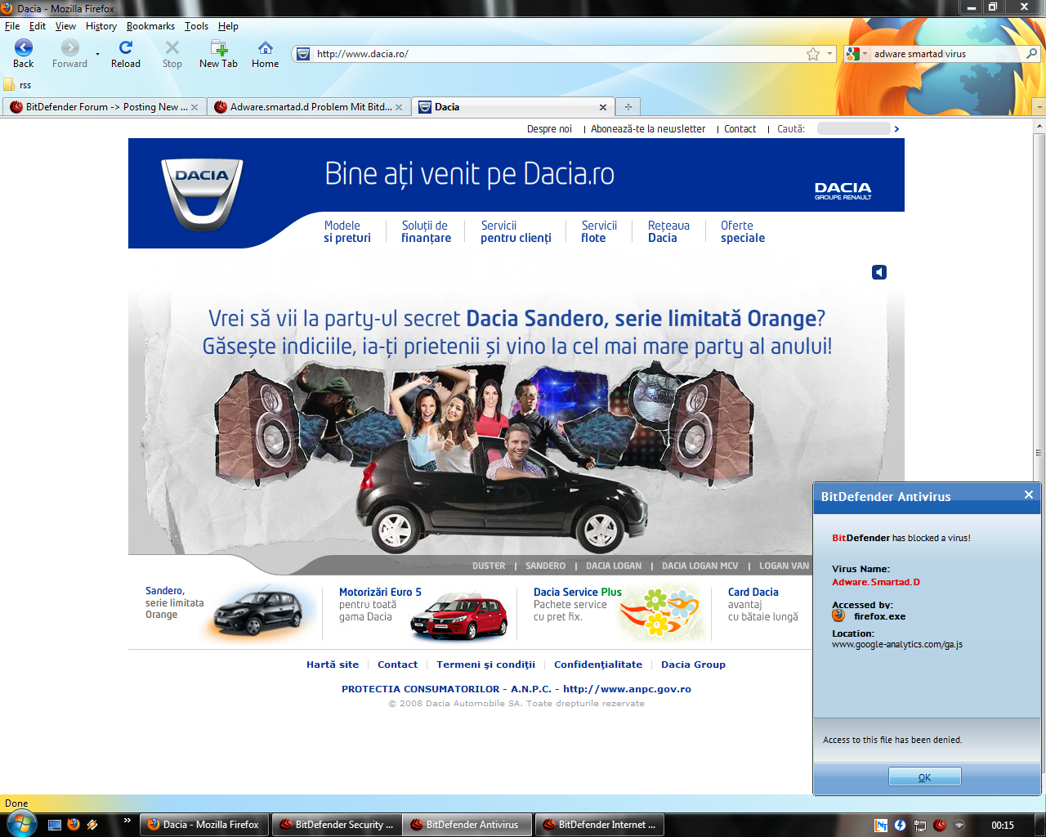This screenshot has width=1046, height=837.
Task: Click the search magnifier icon
Action: [x=1032, y=54]
